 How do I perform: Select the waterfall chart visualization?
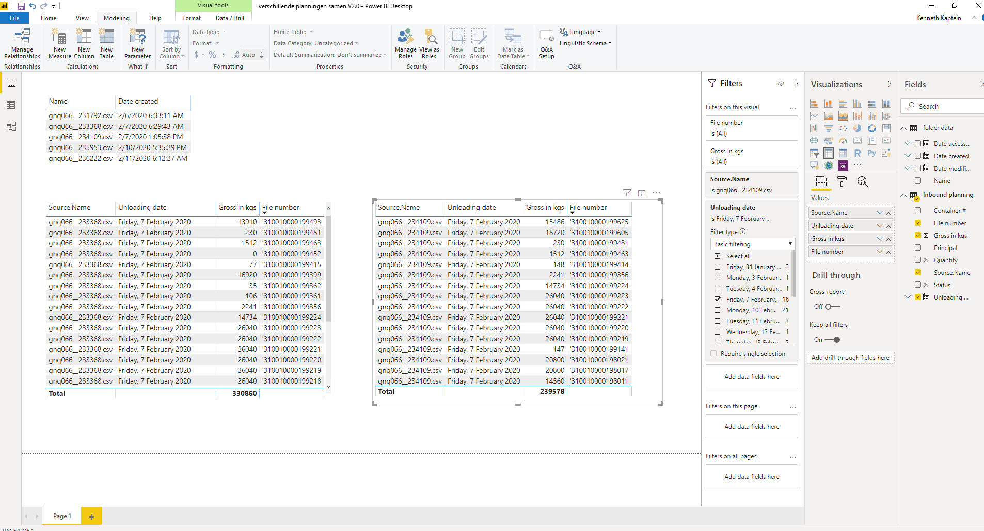click(x=814, y=128)
